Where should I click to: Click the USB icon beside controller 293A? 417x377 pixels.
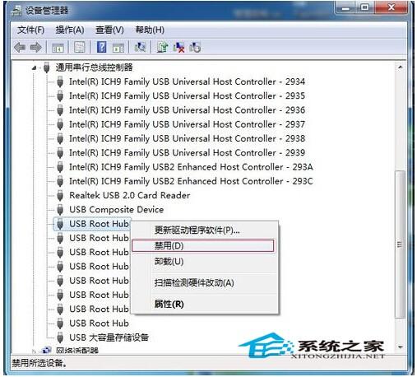[x=60, y=167]
